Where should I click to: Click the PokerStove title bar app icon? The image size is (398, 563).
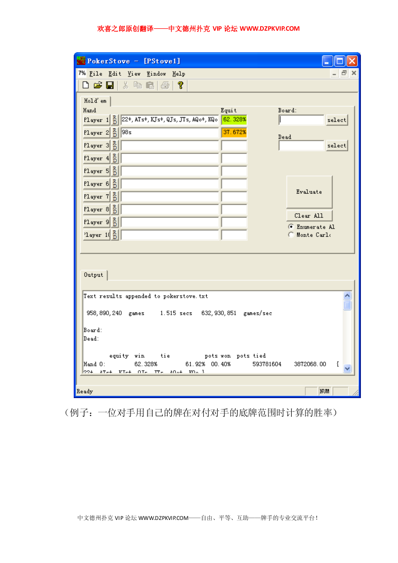coord(81,61)
